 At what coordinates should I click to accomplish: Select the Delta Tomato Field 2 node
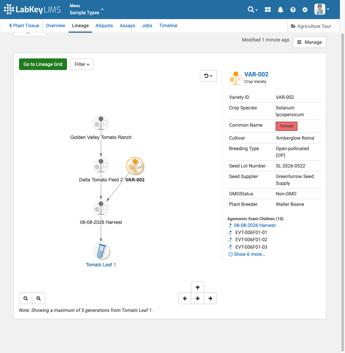[x=101, y=166]
